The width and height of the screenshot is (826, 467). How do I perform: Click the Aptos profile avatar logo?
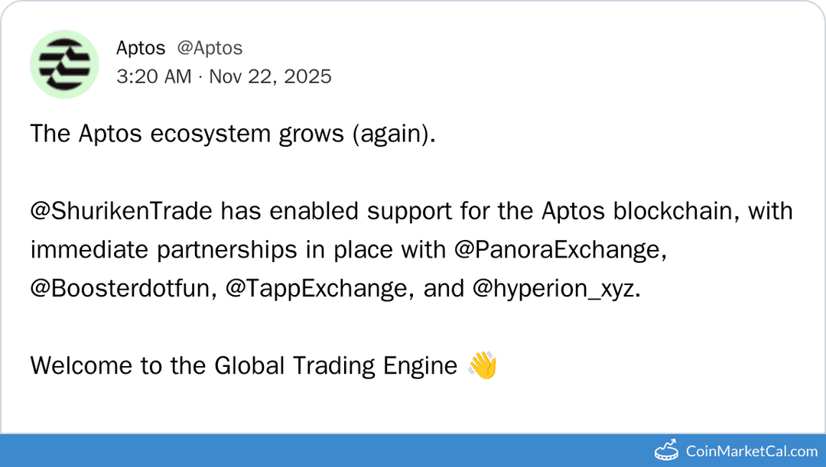[64, 64]
